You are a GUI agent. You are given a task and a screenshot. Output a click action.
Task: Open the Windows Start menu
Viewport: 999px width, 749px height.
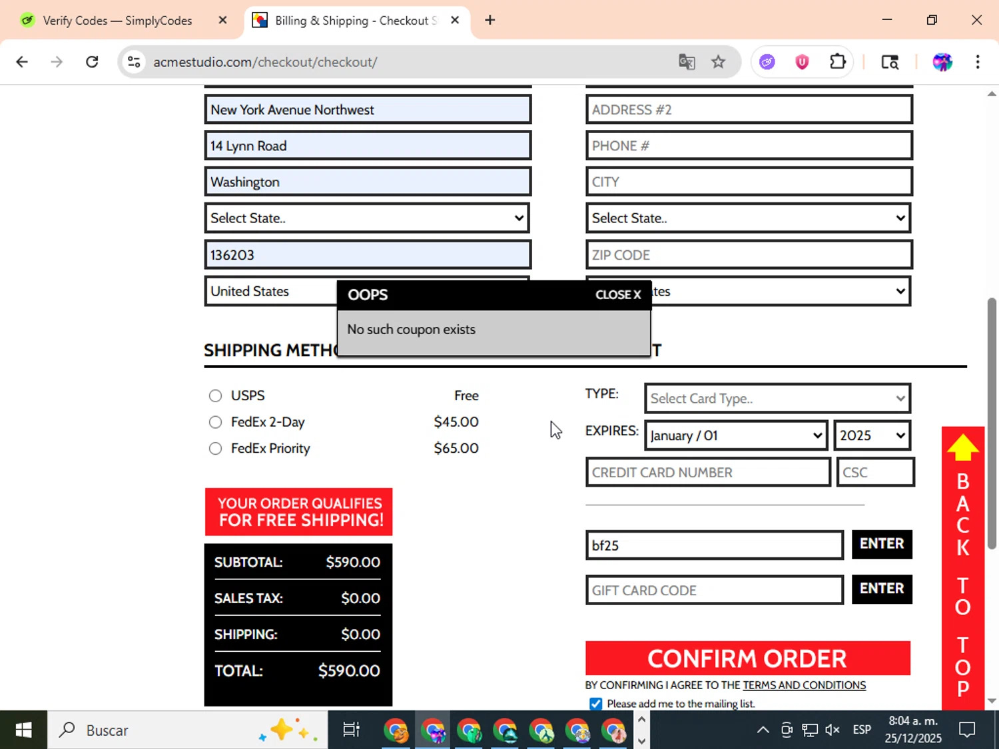point(23,730)
